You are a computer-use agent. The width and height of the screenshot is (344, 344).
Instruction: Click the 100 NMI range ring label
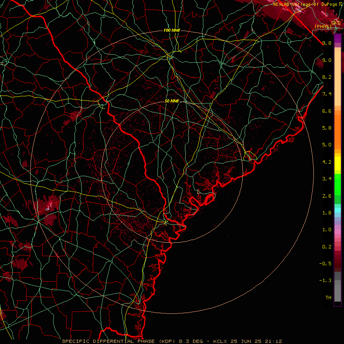pyautogui.click(x=172, y=30)
